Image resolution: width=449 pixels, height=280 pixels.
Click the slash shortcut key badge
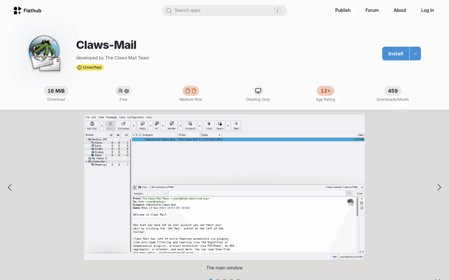(277, 11)
